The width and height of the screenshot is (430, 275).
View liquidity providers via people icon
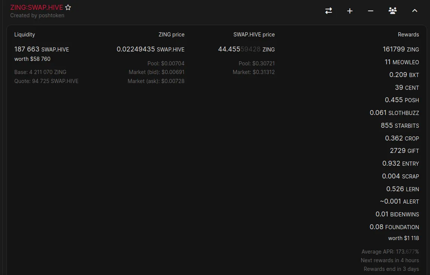393,11
